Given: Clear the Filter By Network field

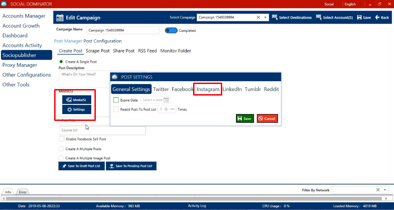Looking at the screenshot, I should 378,190.
